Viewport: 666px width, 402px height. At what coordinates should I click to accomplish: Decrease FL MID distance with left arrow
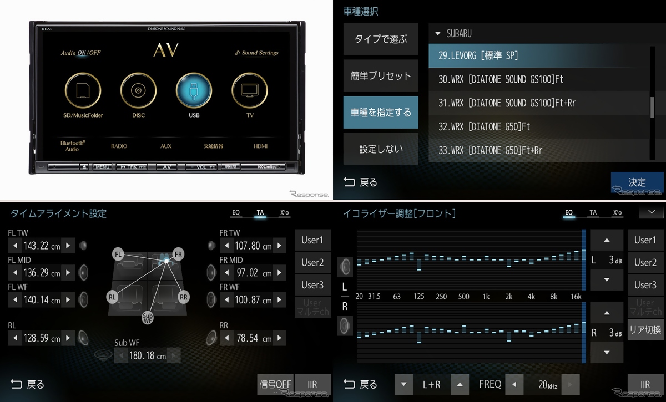(15, 272)
